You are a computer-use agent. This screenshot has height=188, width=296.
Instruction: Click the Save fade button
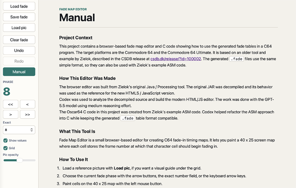pyautogui.click(x=19, y=17)
